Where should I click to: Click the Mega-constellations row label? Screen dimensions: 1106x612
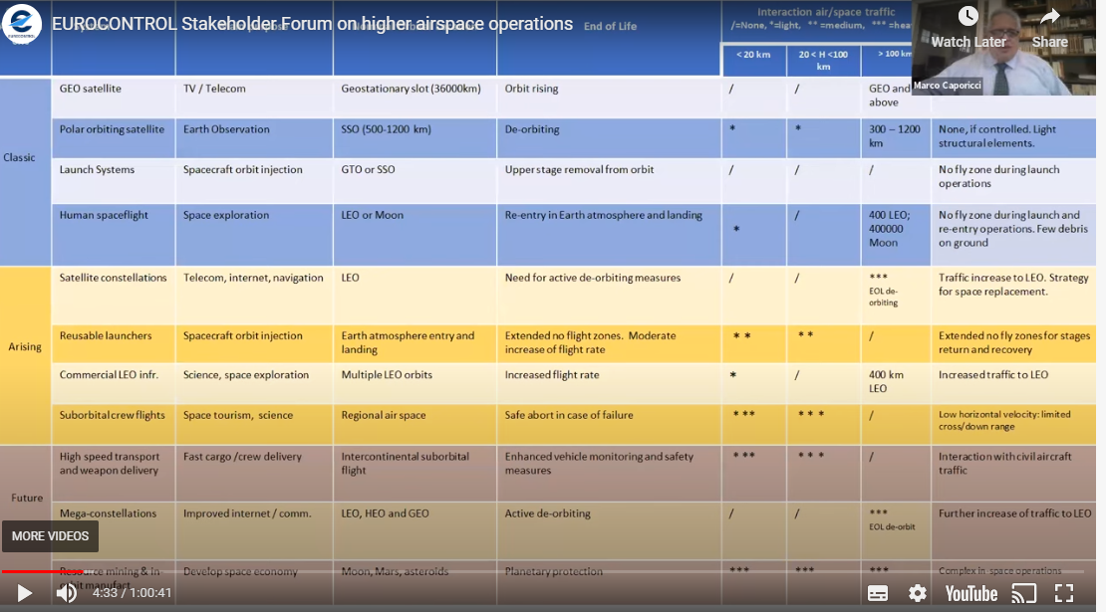pyautogui.click(x=108, y=513)
